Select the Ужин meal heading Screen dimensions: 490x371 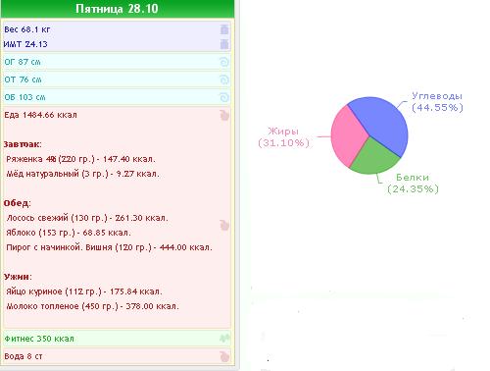click(18, 277)
